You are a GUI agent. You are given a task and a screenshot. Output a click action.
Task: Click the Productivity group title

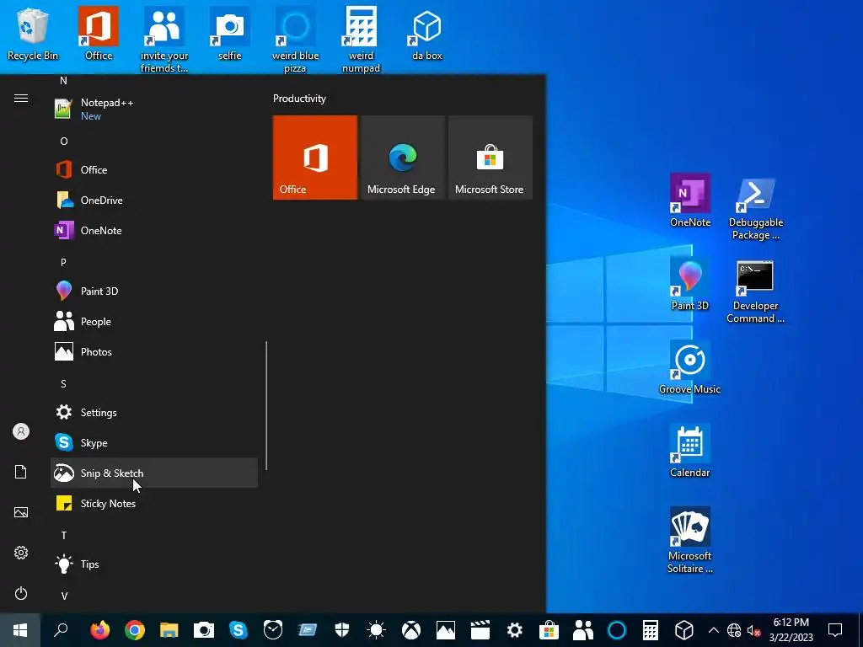pos(299,99)
